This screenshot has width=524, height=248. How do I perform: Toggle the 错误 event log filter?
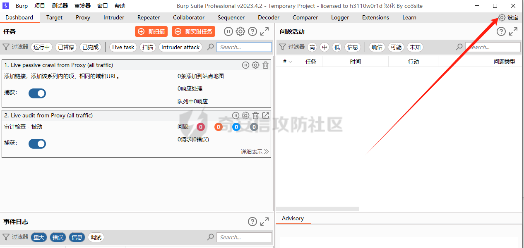pyautogui.click(x=58, y=237)
